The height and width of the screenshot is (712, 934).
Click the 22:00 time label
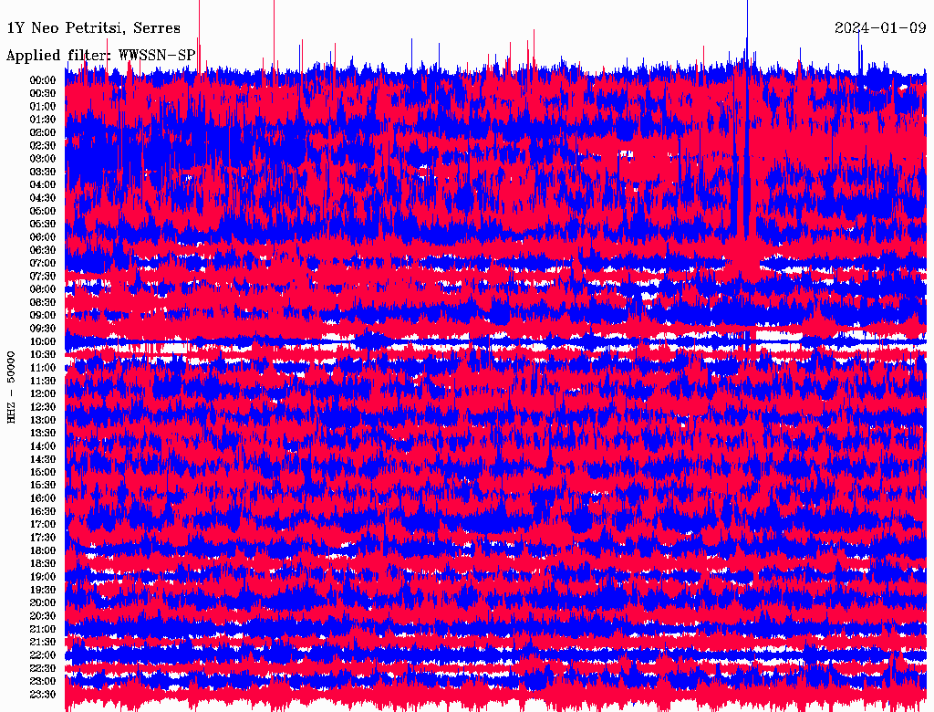43,655
